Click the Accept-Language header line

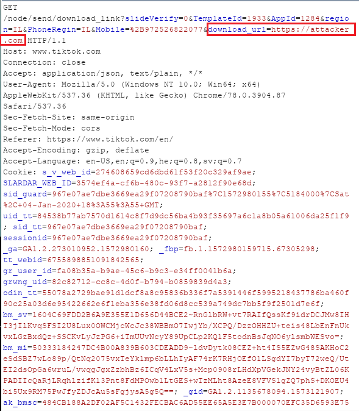[x=123, y=161]
